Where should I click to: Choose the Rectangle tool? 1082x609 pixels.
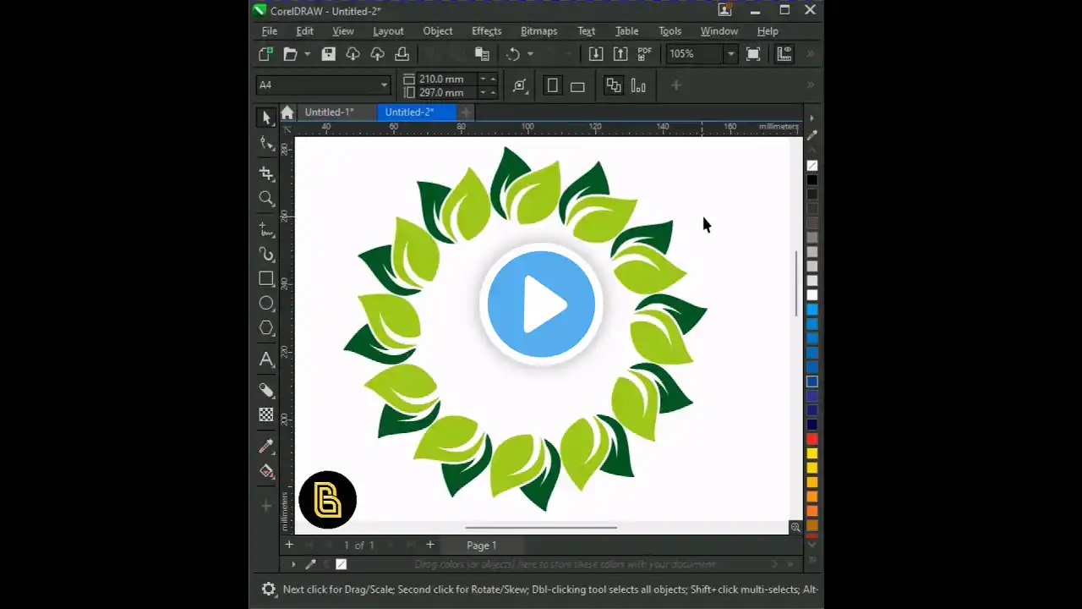point(266,278)
